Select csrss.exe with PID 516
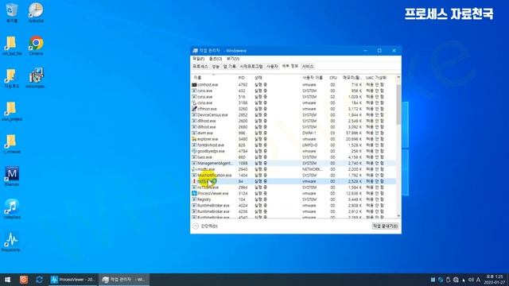The width and height of the screenshot is (509, 286). click(x=293, y=97)
